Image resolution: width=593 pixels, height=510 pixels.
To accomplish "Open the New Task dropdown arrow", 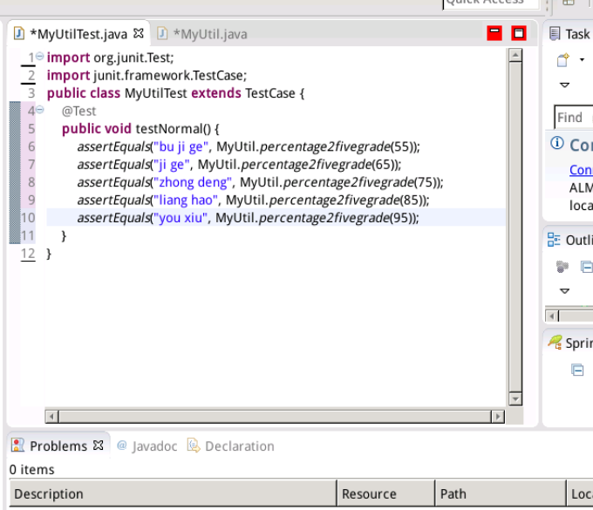I will pyautogui.click(x=582, y=60).
